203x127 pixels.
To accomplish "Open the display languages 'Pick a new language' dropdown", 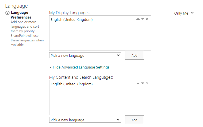I will (x=85, y=55).
